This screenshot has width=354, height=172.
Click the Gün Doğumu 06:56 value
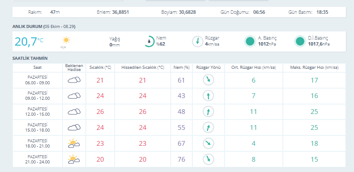coord(259,12)
